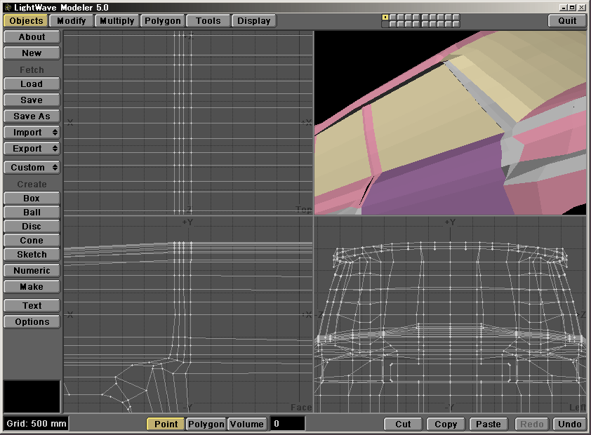This screenshot has width=591, height=435.
Task: Select the active first foreground layer button
Action: click(385, 17)
